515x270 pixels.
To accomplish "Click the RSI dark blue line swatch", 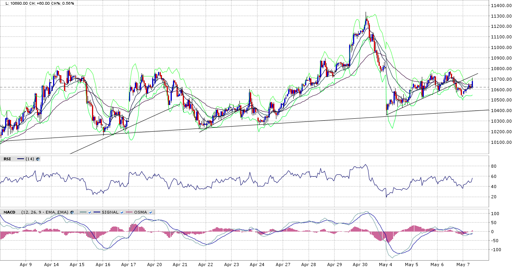I will (20, 159).
